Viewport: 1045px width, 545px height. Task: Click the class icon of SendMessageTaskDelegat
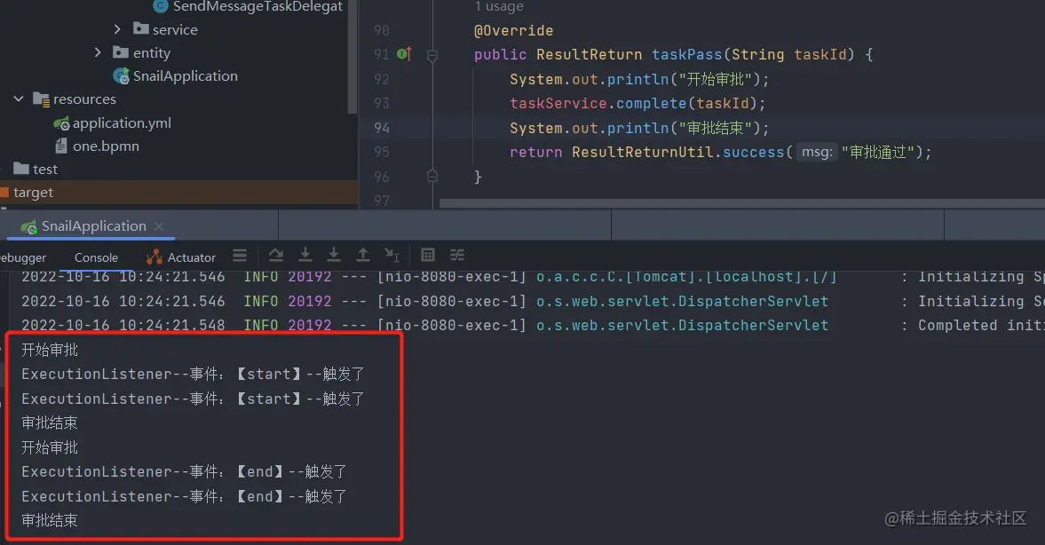tap(161, 6)
